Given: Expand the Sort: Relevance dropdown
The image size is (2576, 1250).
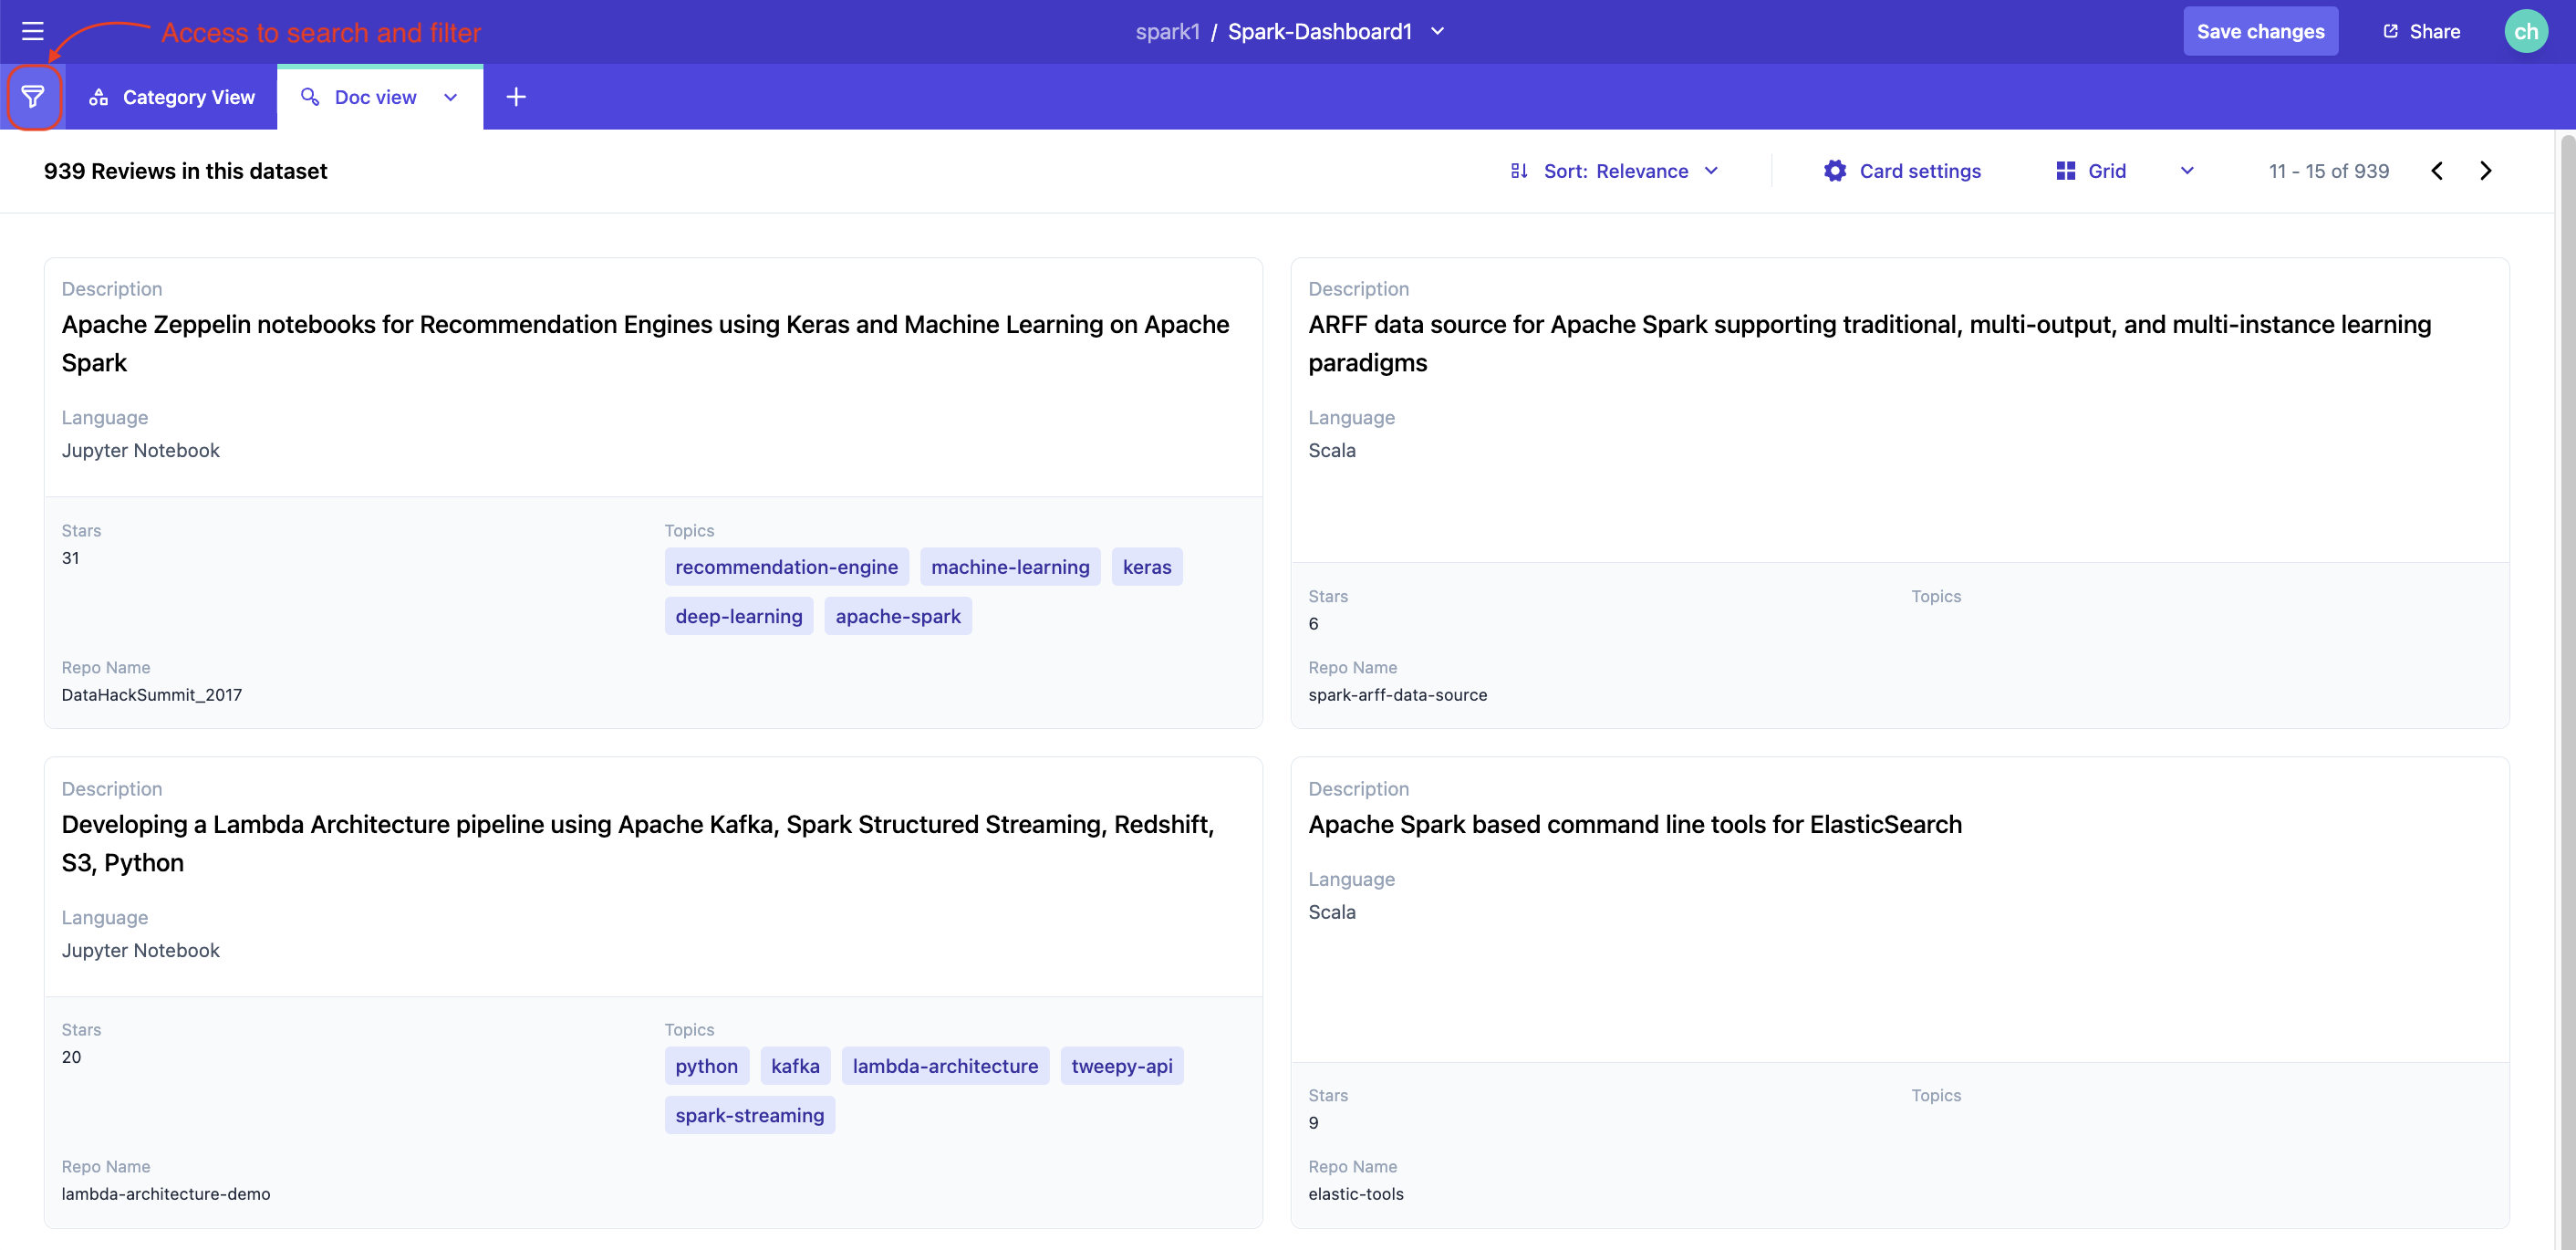Looking at the screenshot, I should (x=1614, y=171).
